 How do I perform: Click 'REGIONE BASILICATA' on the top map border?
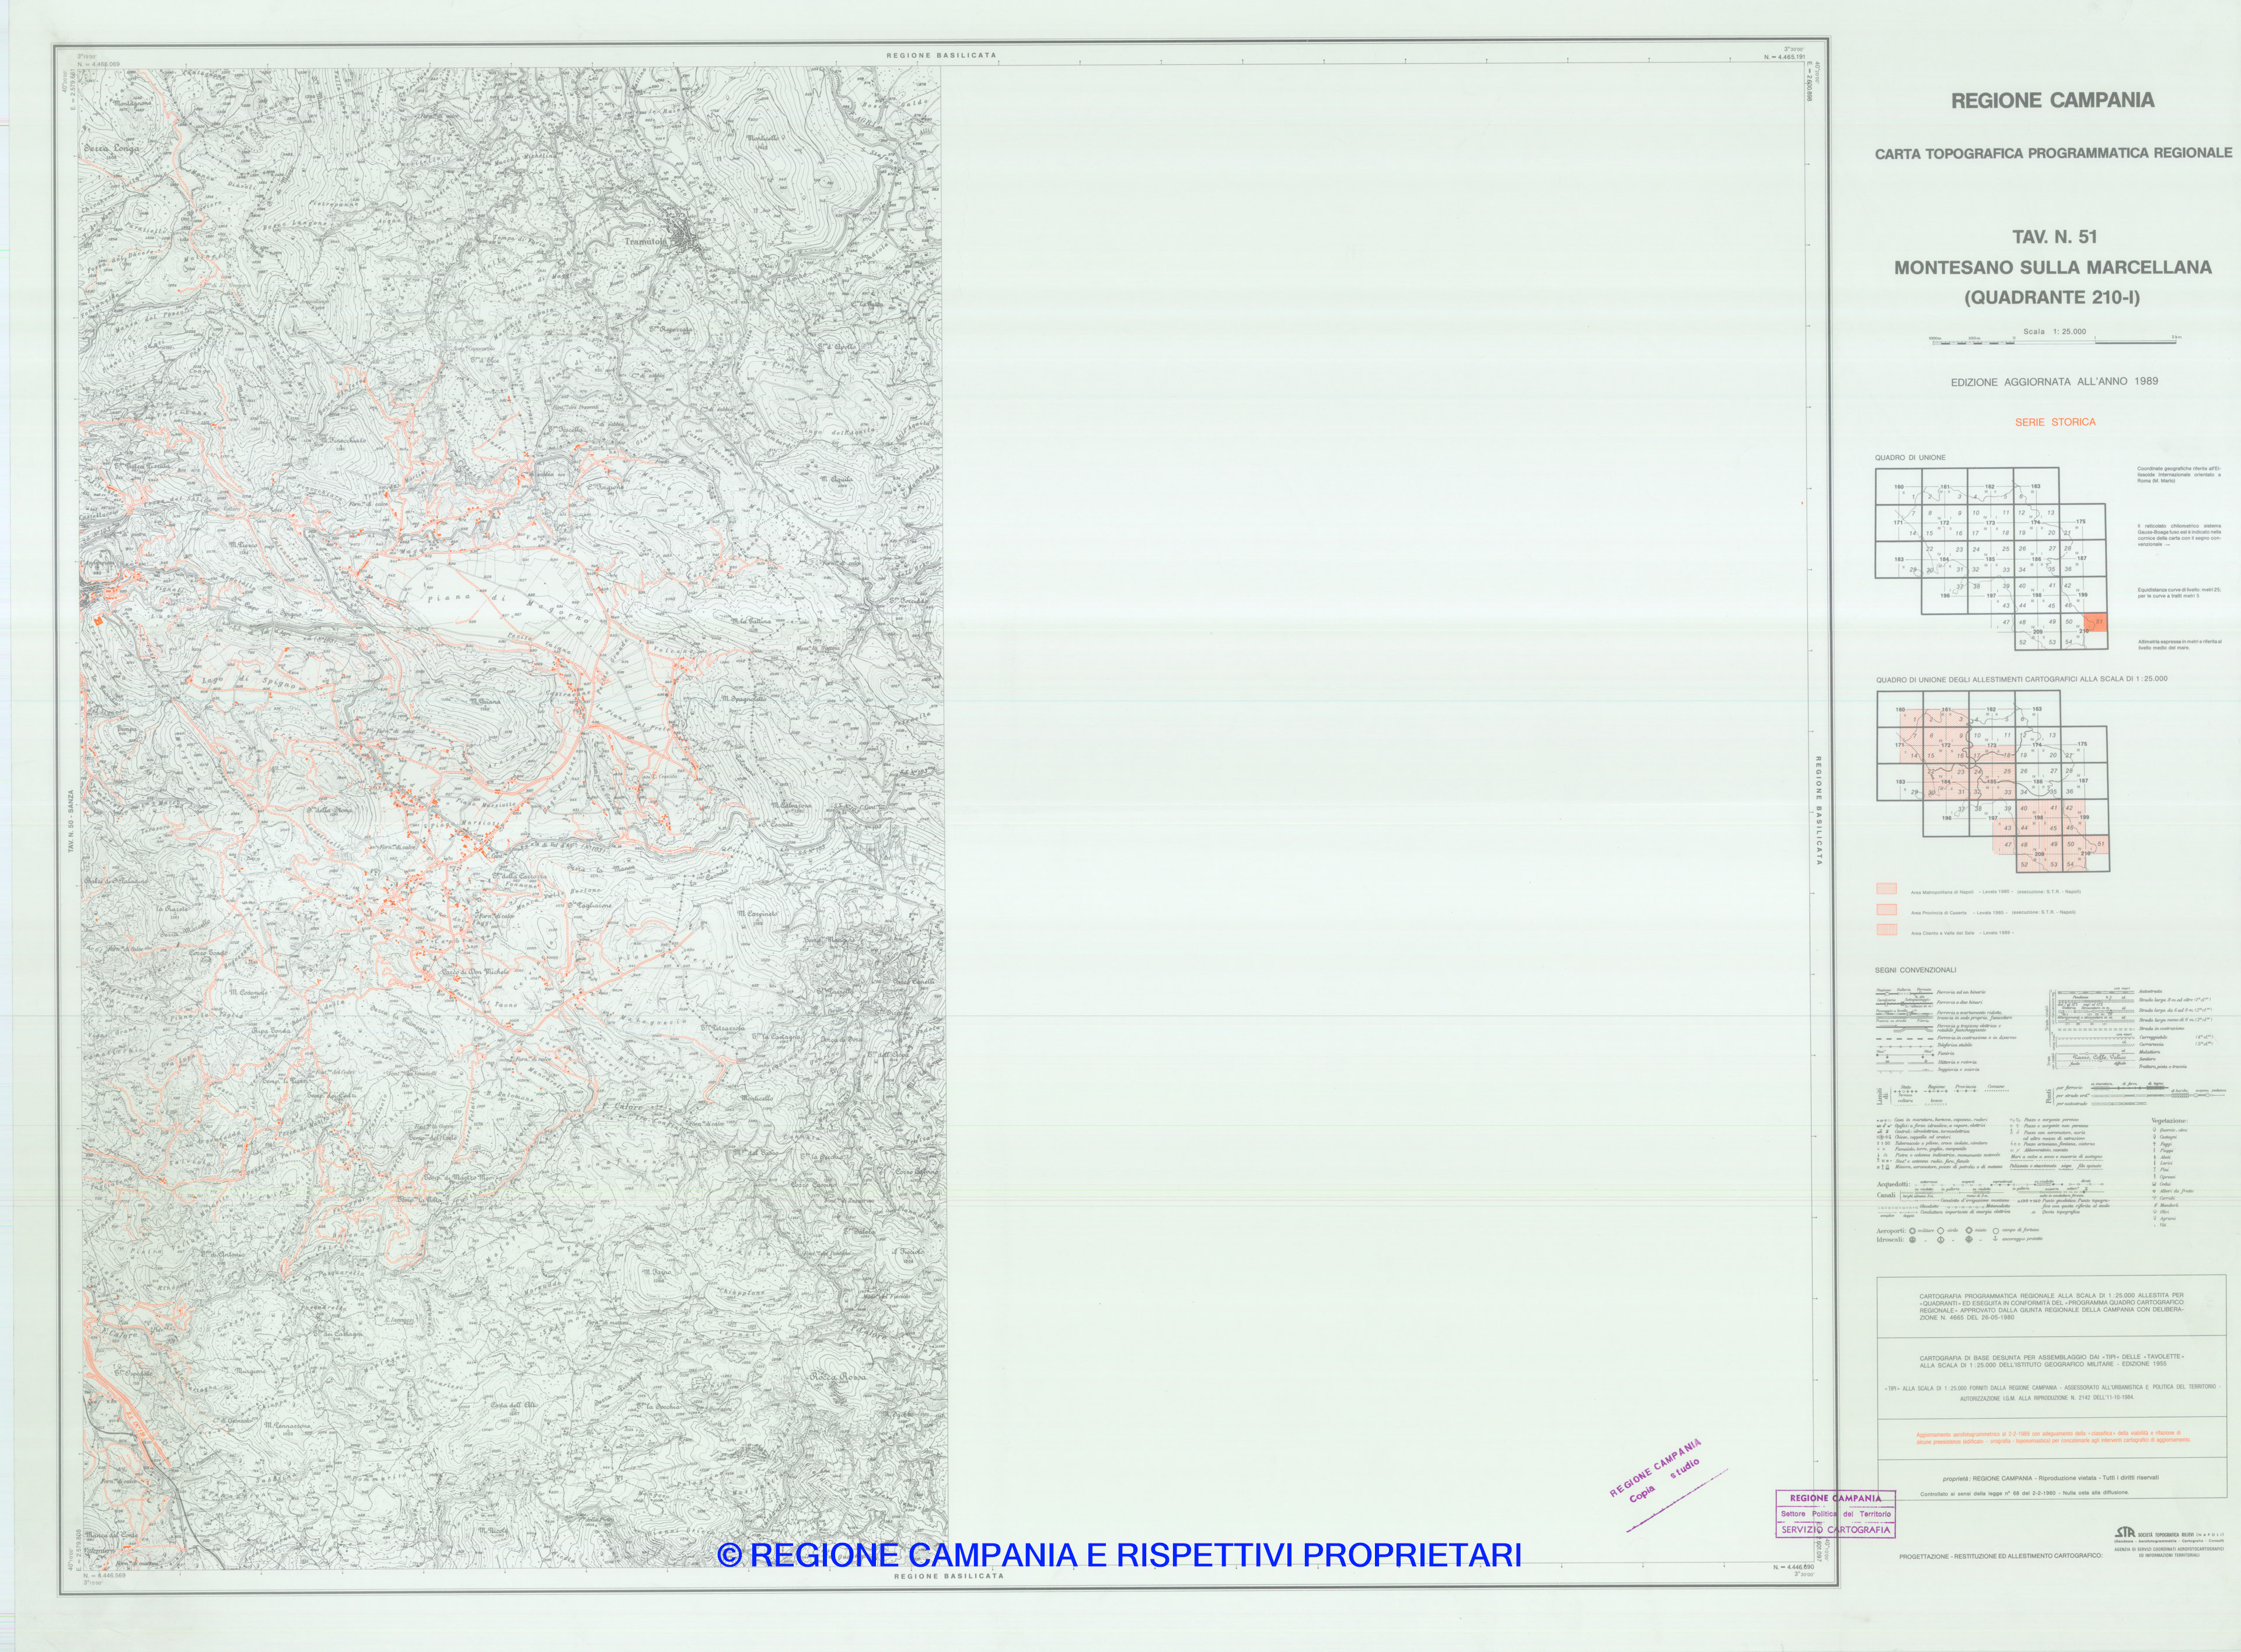point(942,55)
